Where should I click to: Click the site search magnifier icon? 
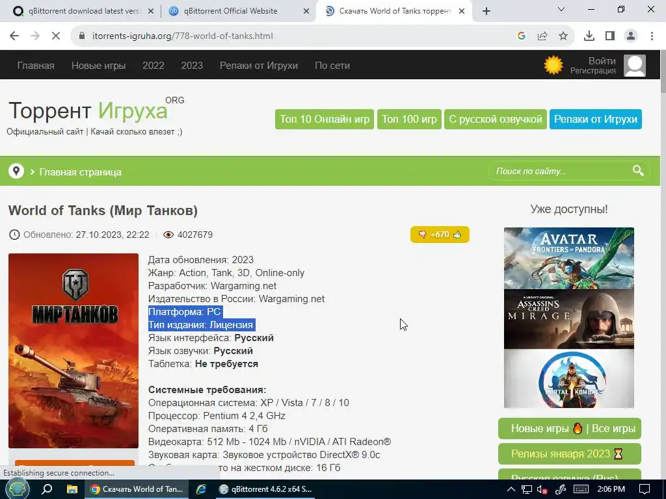638,171
